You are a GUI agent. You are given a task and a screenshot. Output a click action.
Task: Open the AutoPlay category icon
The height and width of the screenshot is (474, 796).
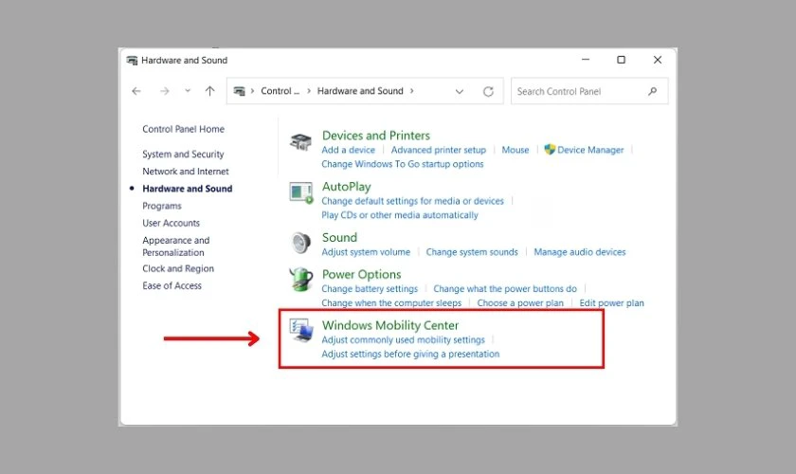click(301, 193)
